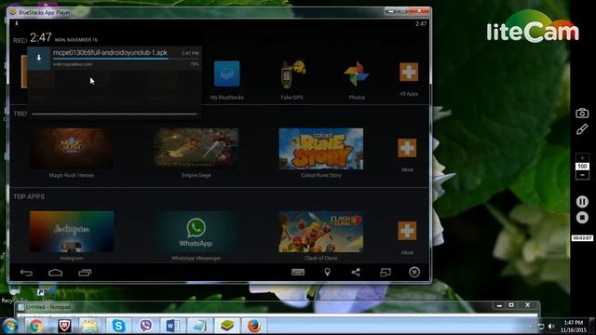The height and width of the screenshot is (335, 596).
Task: Decrease liteCam zoom with minus
Action: pos(582,175)
